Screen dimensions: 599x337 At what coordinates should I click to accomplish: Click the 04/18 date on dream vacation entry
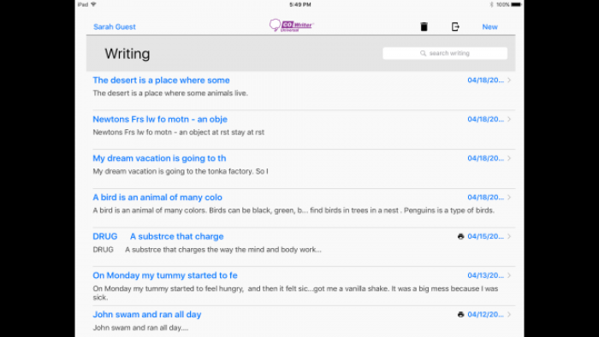tap(485, 158)
